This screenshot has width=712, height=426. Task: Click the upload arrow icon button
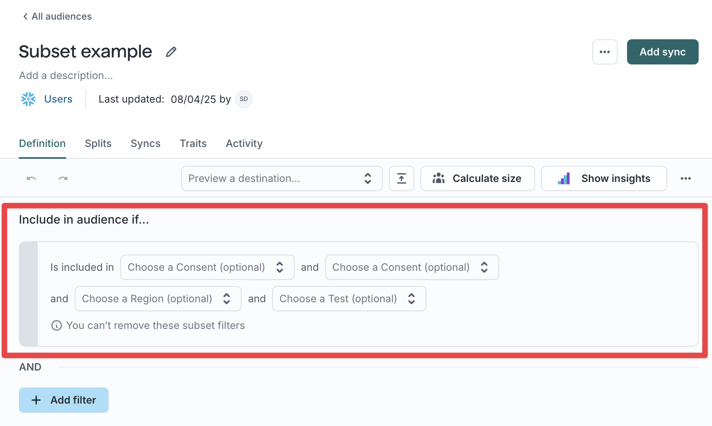(401, 178)
